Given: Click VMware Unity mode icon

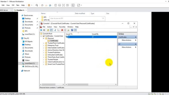Looking at the screenshot, I should 68,5.
